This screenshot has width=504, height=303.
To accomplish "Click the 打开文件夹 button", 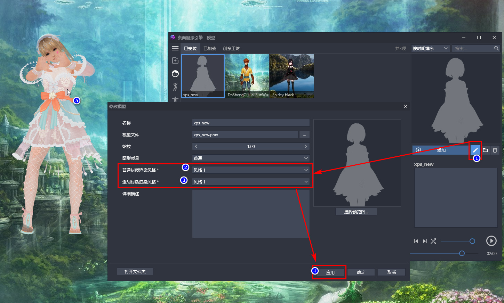I will 135,271.
